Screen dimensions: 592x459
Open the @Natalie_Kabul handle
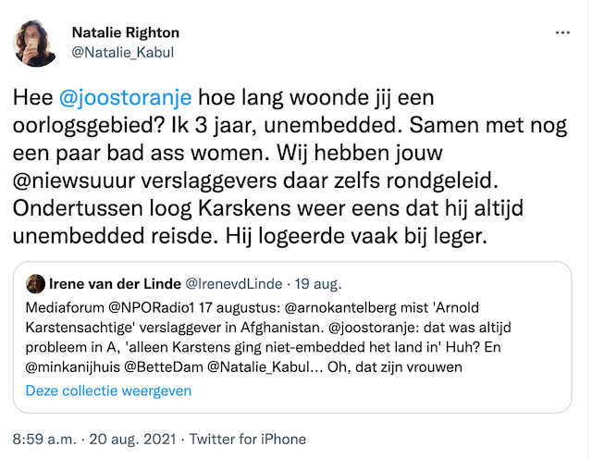tap(123, 53)
